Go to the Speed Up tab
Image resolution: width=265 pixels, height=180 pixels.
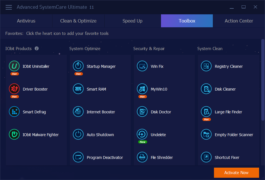(132, 21)
